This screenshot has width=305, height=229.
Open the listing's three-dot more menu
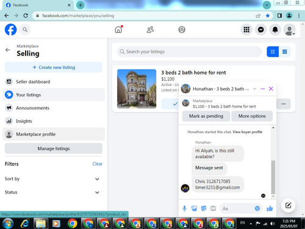pyautogui.click(x=284, y=104)
